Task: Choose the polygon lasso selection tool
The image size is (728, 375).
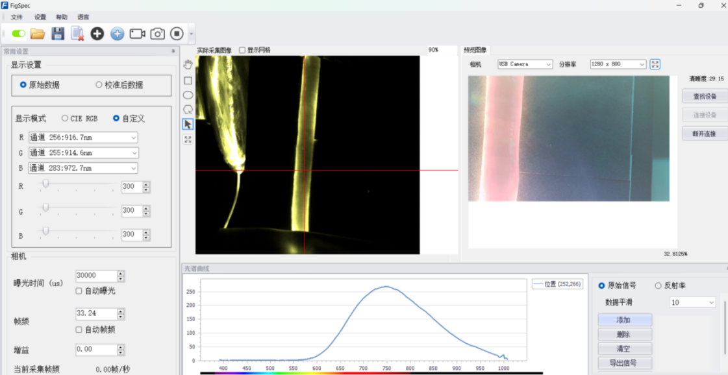Action: point(188,109)
